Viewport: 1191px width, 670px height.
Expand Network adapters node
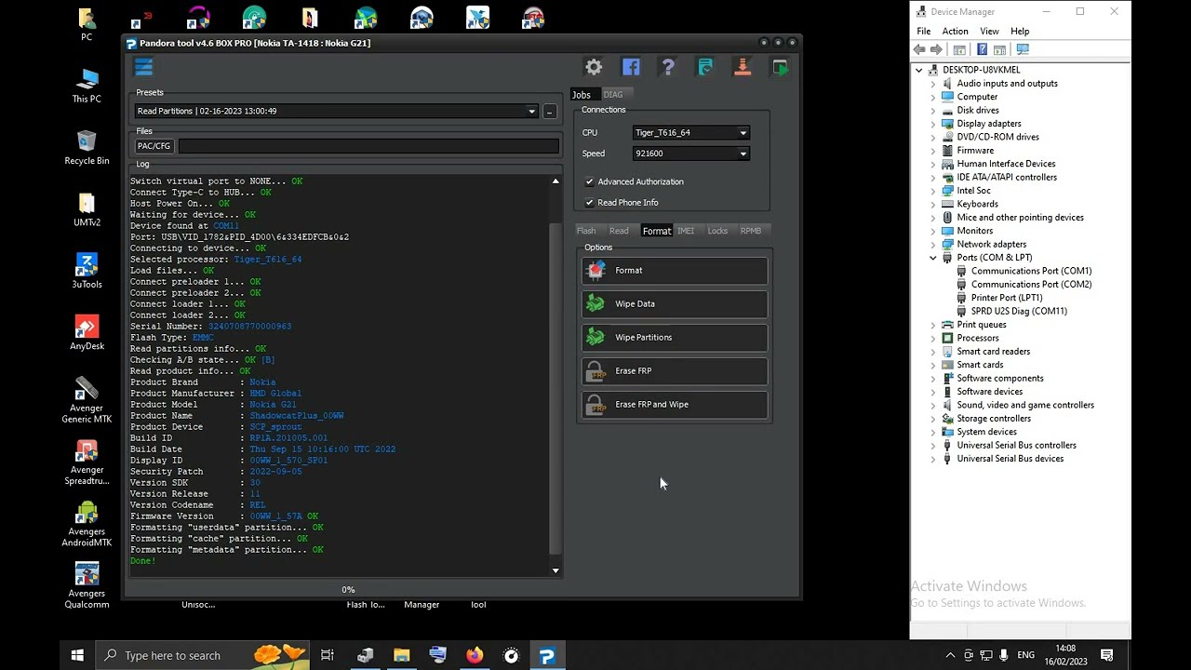[x=933, y=244]
